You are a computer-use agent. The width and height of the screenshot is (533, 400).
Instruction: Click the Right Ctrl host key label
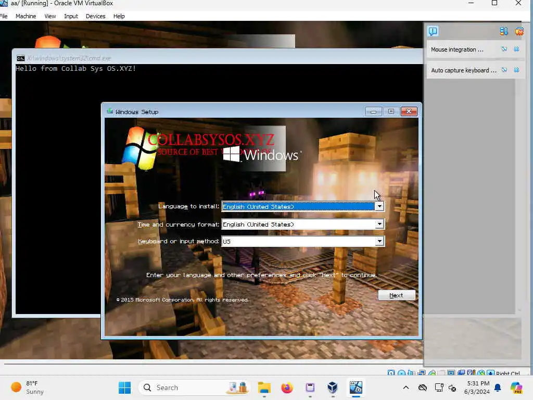coord(507,373)
